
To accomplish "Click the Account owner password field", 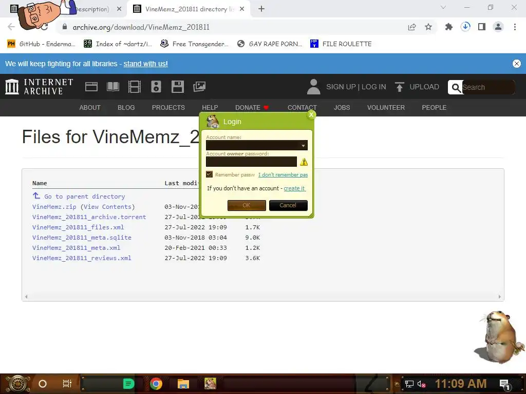I will tap(251, 162).
